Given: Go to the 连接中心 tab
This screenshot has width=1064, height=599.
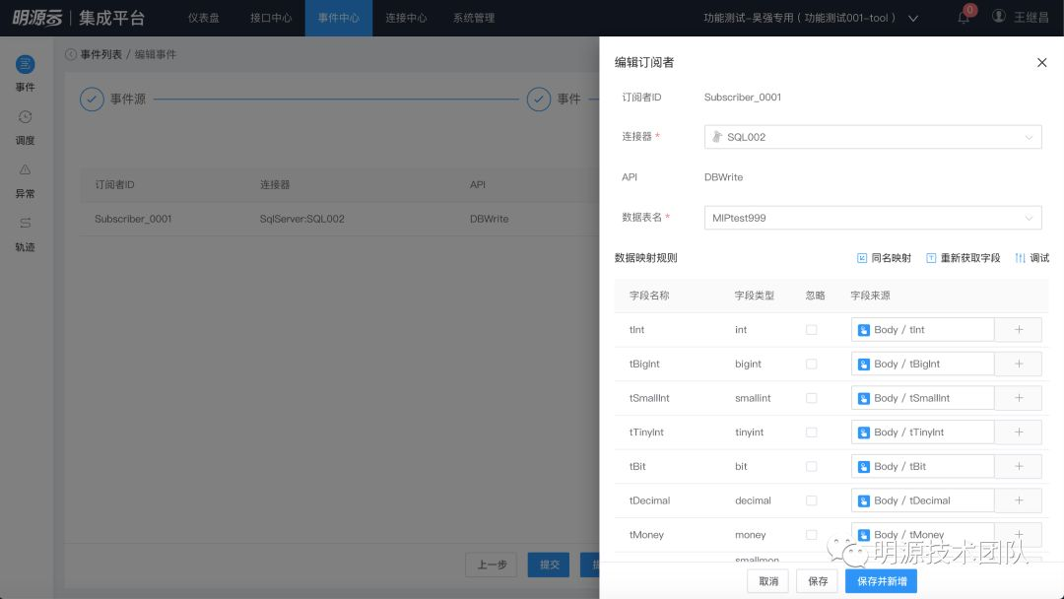Looking at the screenshot, I should click(406, 18).
